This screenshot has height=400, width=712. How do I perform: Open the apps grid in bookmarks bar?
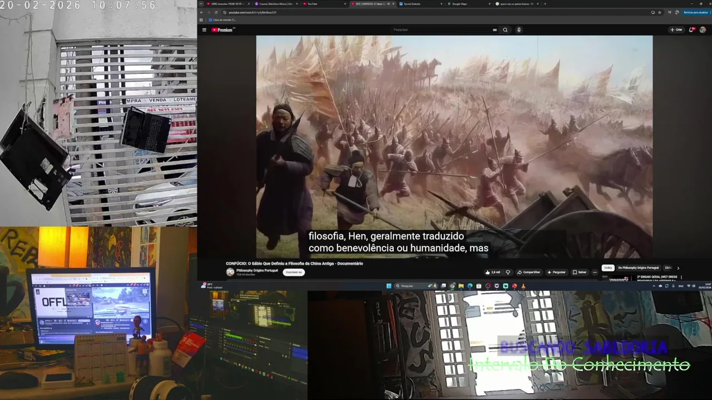click(201, 20)
